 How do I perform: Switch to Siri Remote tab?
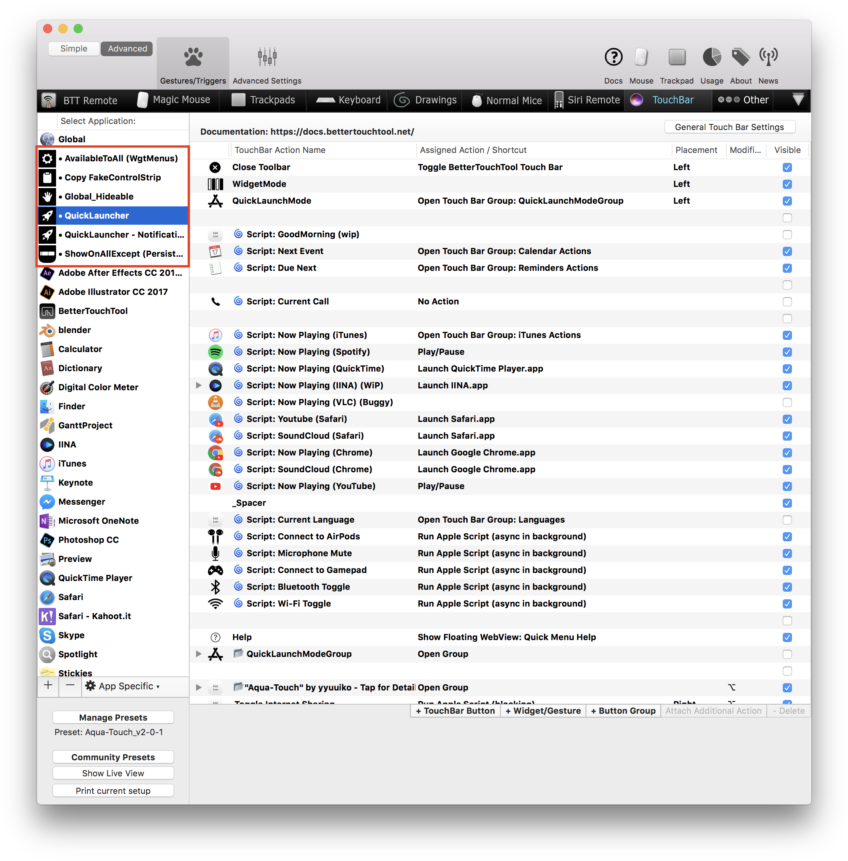[x=587, y=100]
